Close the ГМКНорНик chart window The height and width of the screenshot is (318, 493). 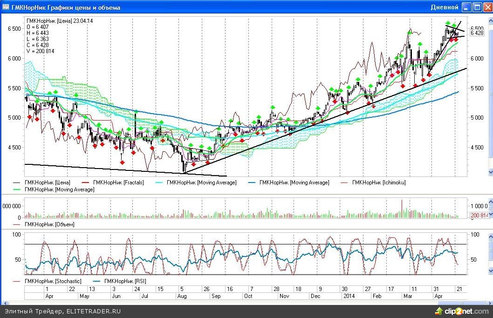click(x=487, y=7)
